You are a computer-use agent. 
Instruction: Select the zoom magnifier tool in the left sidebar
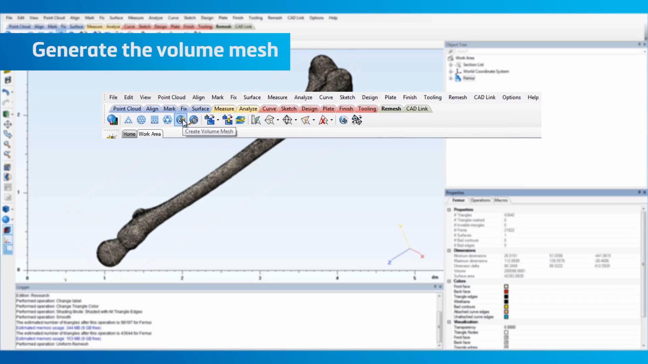pos(7,145)
